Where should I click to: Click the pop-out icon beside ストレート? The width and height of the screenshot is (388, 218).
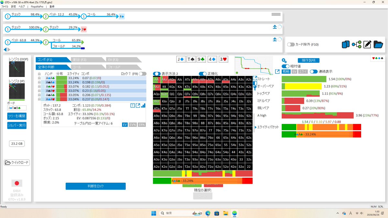[x=255, y=78]
